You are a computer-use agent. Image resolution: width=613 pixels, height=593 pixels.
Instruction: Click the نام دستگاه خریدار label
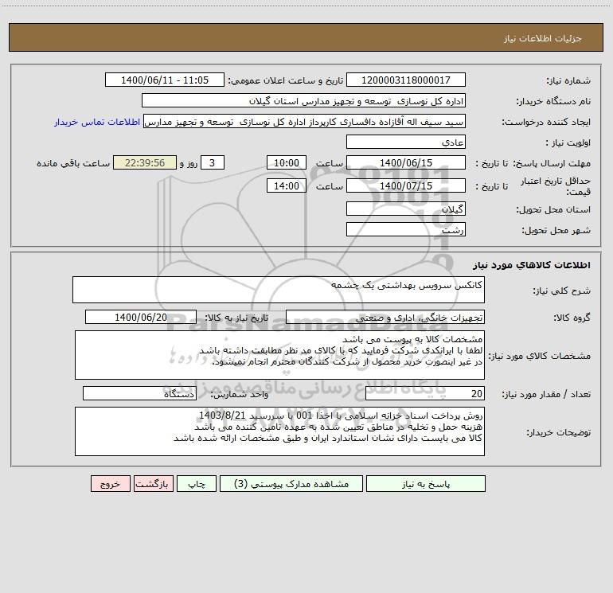pos(553,102)
